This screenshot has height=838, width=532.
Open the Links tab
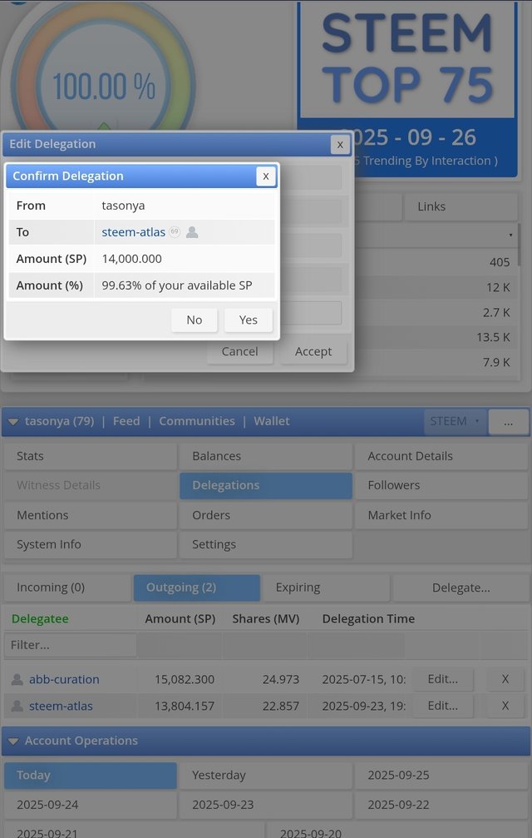[x=461, y=206]
